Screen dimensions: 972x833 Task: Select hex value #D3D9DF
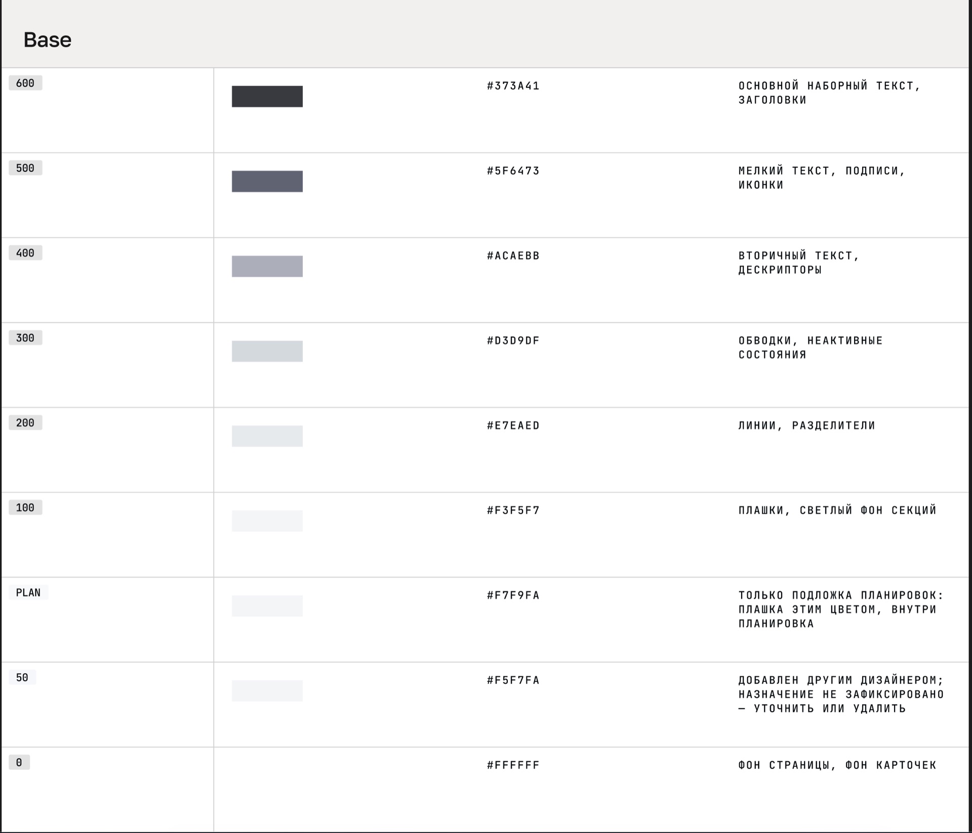pos(513,341)
